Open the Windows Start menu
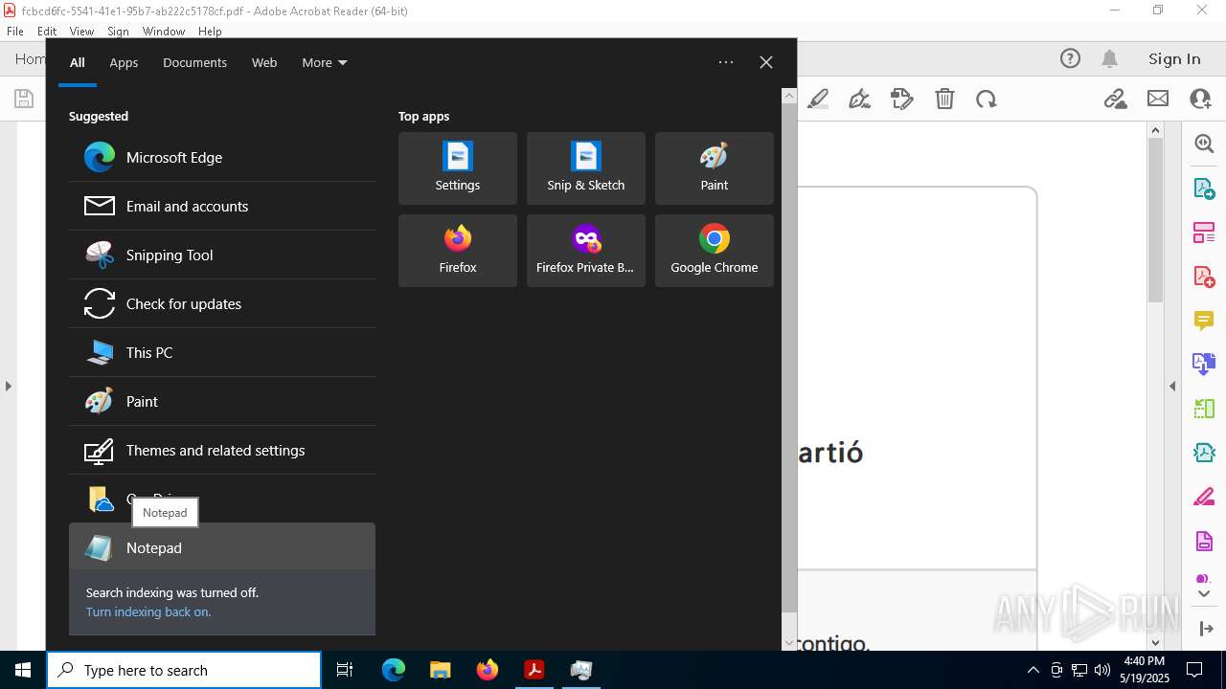Screen dimensions: 1226x689 (x=23, y=670)
